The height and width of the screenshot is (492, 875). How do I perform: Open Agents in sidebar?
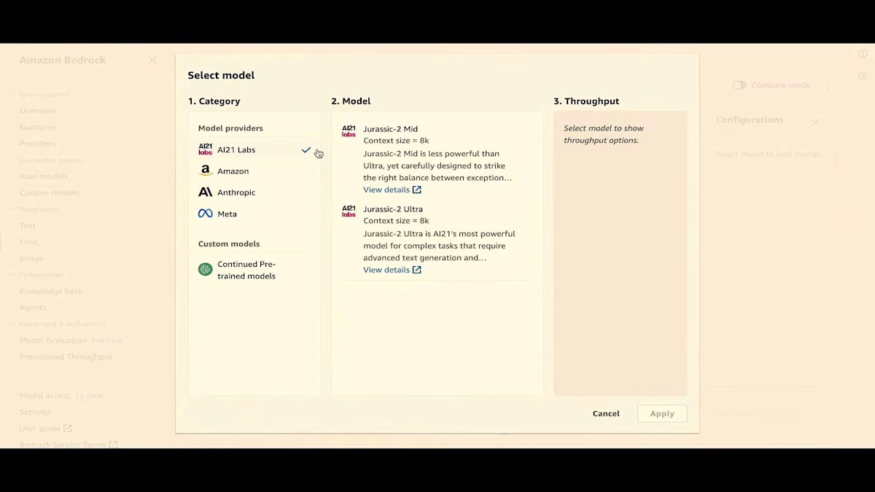coord(33,308)
